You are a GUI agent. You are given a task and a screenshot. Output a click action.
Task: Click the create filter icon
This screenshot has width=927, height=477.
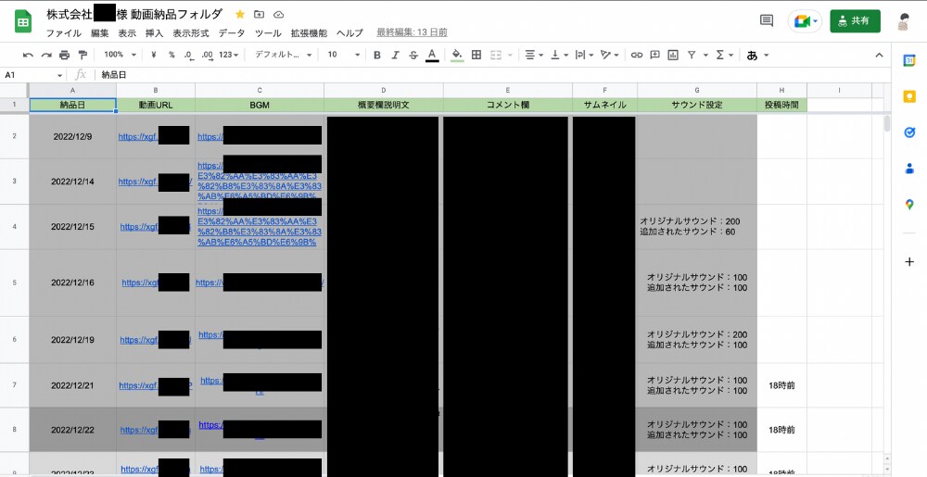[x=692, y=55]
